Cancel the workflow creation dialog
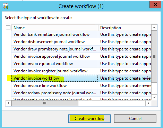This screenshot has width=163, height=128. click(135, 119)
